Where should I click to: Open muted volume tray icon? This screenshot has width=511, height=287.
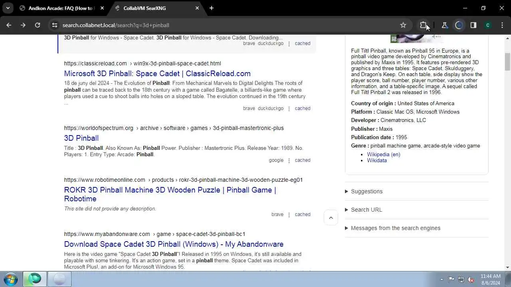point(471,279)
